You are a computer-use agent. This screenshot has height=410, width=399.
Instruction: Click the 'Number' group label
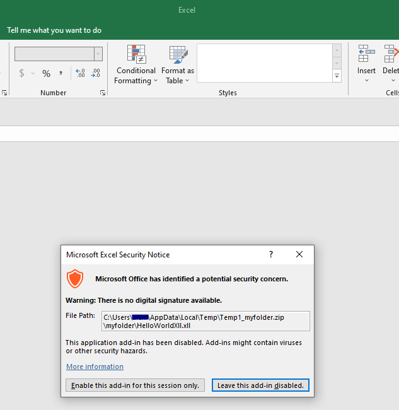pos(54,93)
